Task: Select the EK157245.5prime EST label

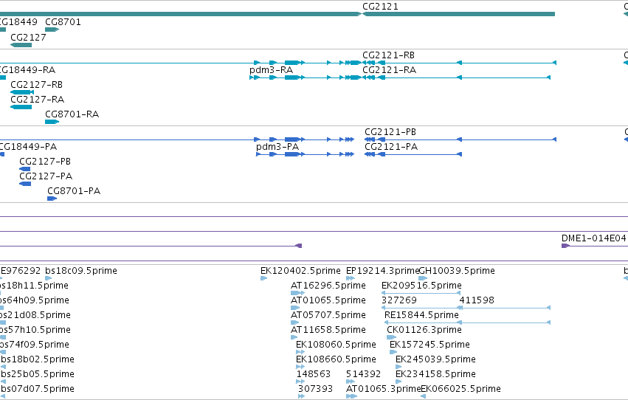Action: pyautogui.click(x=429, y=345)
